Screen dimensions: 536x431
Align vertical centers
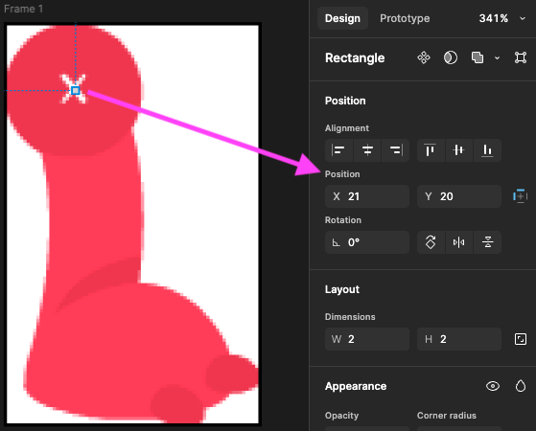pos(458,150)
